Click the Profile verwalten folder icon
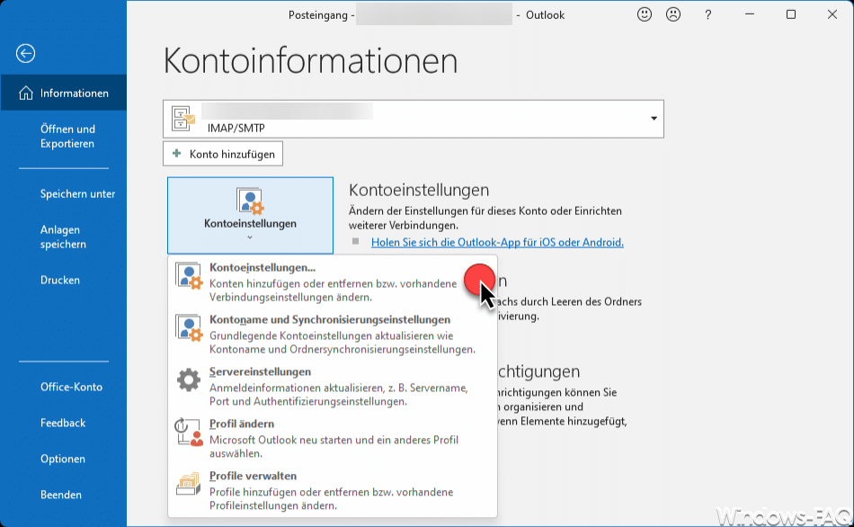854x527 pixels. pyautogui.click(x=189, y=484)
